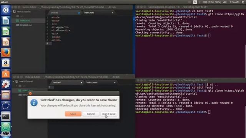Image resolution: width=246 pixels, height=138 pixels.
Task: Click the top Atom window title bar
Action: coord(72,7)
